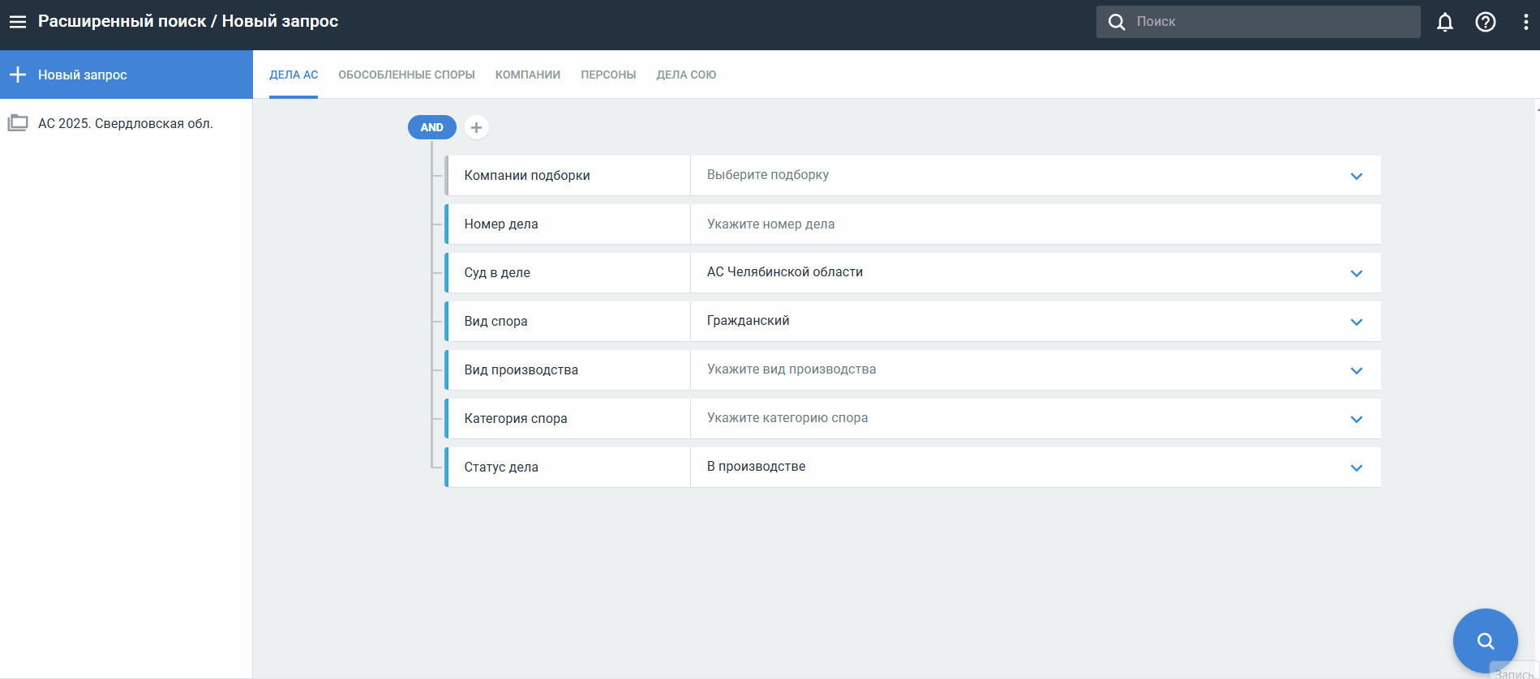The width and height of the screenshot is (1540, 679).
Task: Open the Статус дела dropdown
Action: pyautogui.click(x=1356, y=468)
